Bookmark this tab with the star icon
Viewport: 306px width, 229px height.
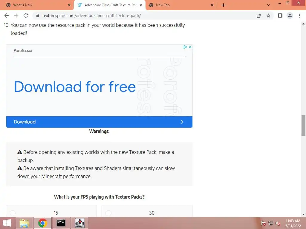coord(268,16)
